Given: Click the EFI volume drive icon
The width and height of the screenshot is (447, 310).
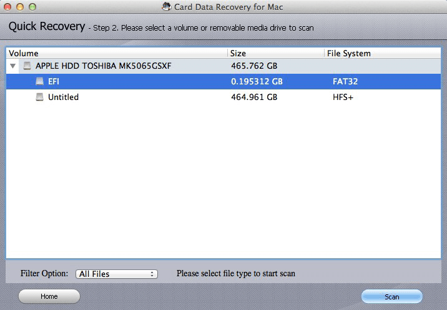Looking at the screenshot, I should click(39, 81).
